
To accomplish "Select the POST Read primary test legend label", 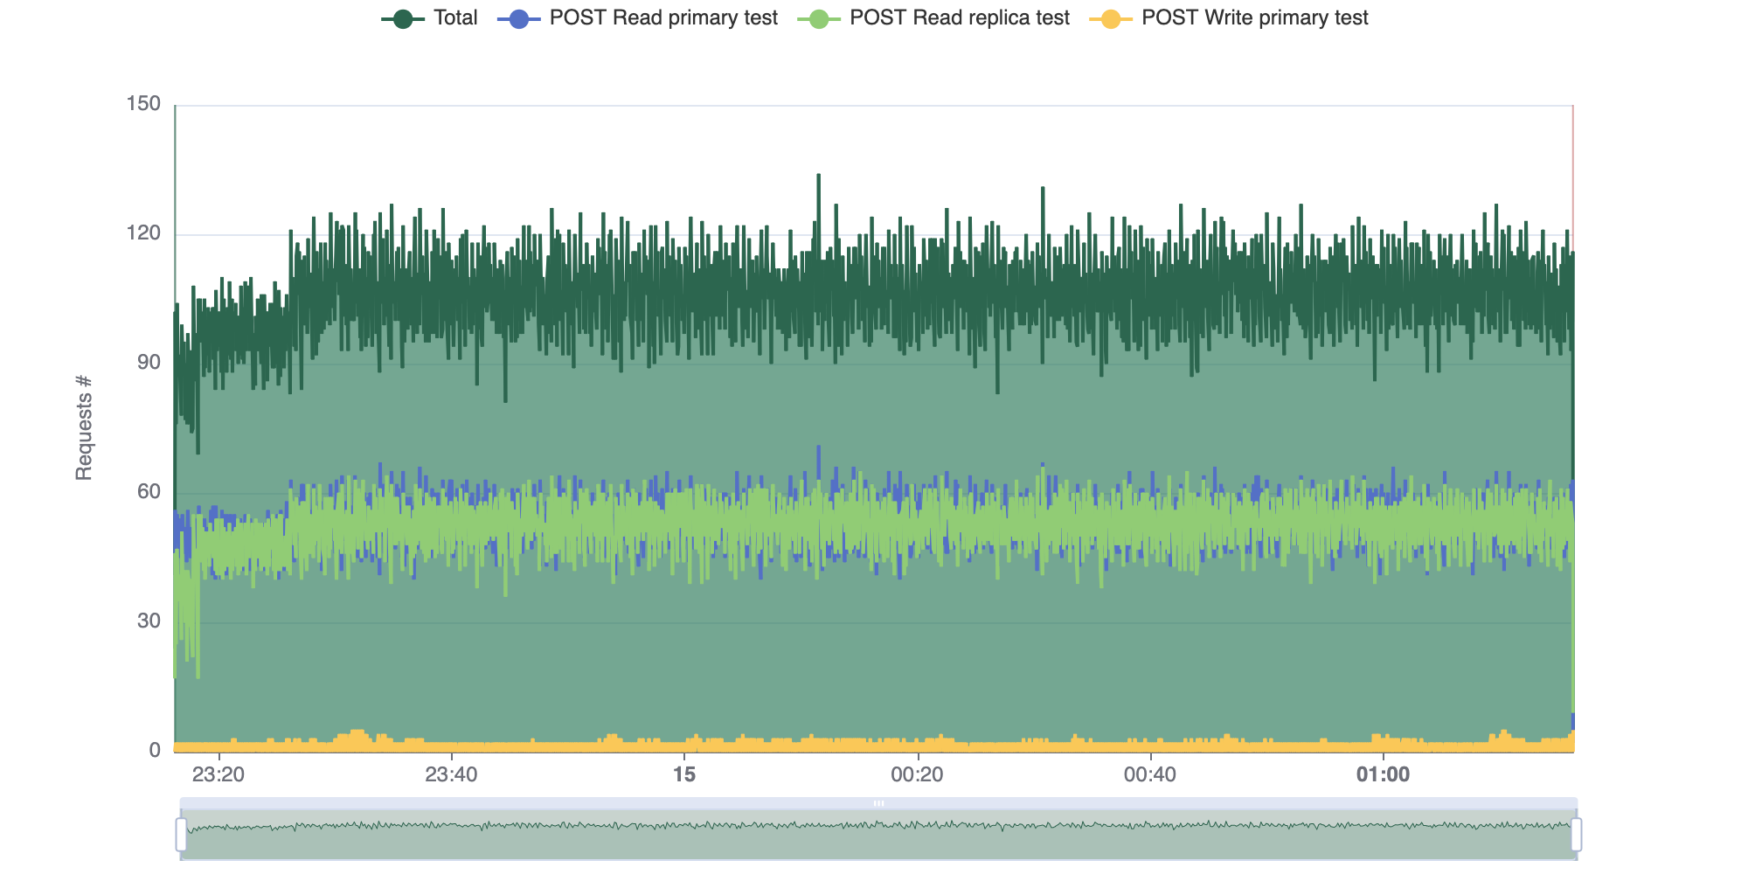I will point(662,17).
